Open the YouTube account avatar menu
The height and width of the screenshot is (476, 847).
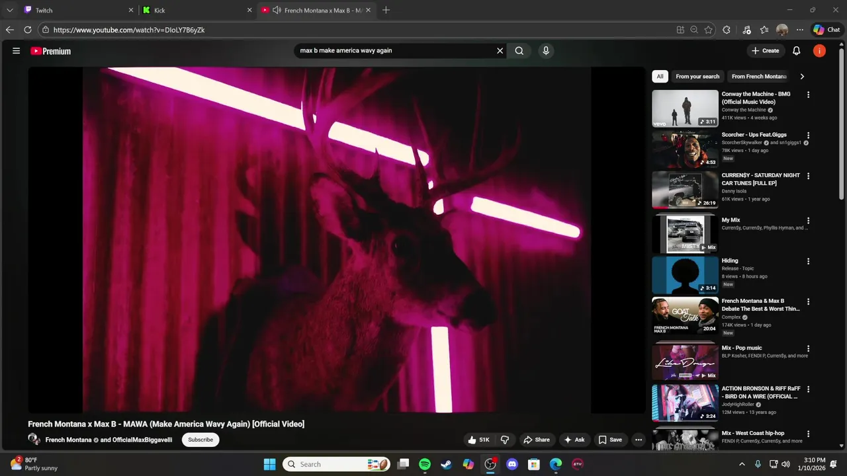[x=819, y=51]
